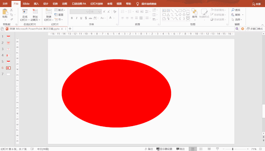Image resolution: width=265 pixels, height=151 pixels.
Task: Toggle Underline formatting
Action: tap(81, 18)
